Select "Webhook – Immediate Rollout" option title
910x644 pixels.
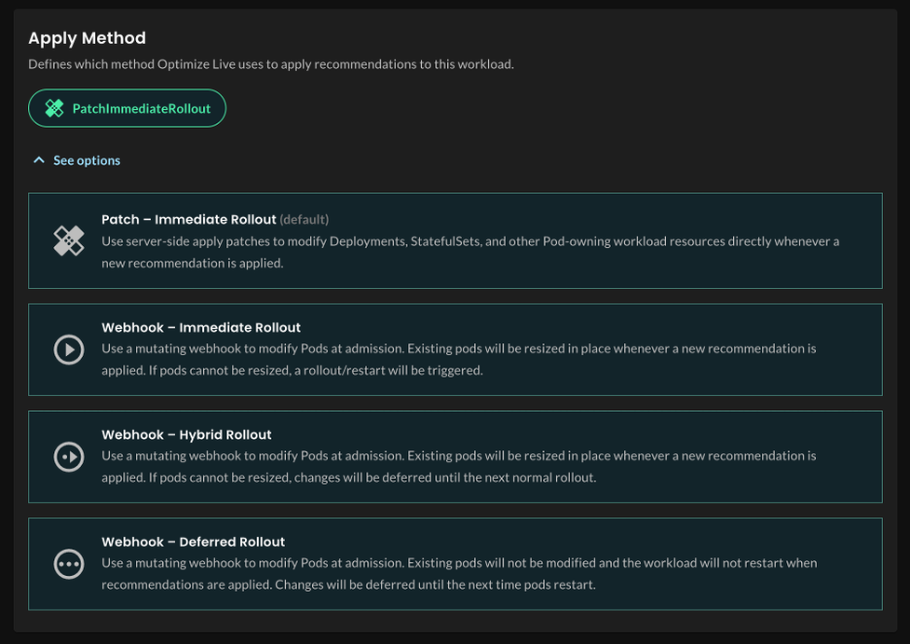click(201, 328)
